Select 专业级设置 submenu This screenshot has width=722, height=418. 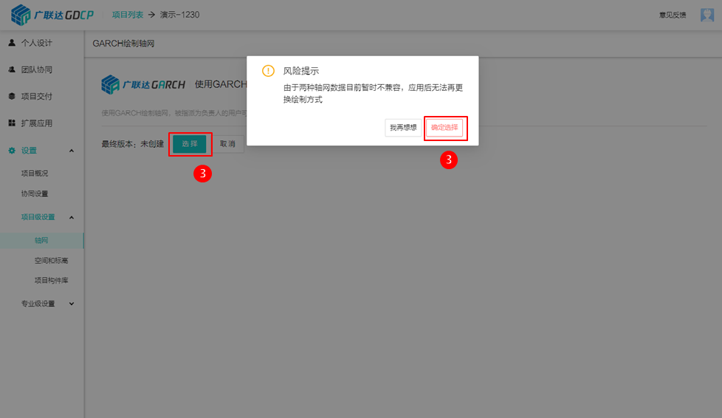pos(38,304)
